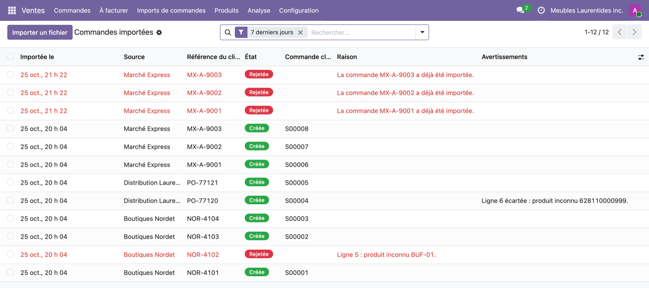Image resolution: width=649 pixels, height=288 pixels.
Task: Click the 1-12 / 12 pager counter
Action: coord(596,32)
